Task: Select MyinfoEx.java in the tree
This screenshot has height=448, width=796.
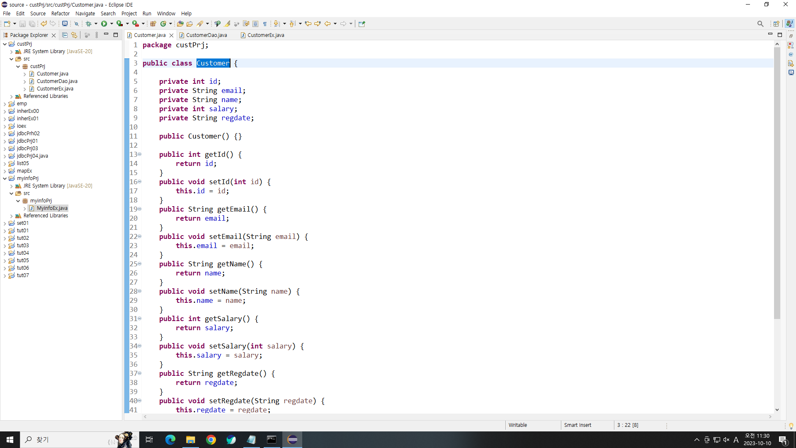Action: (x=52, y=208)
